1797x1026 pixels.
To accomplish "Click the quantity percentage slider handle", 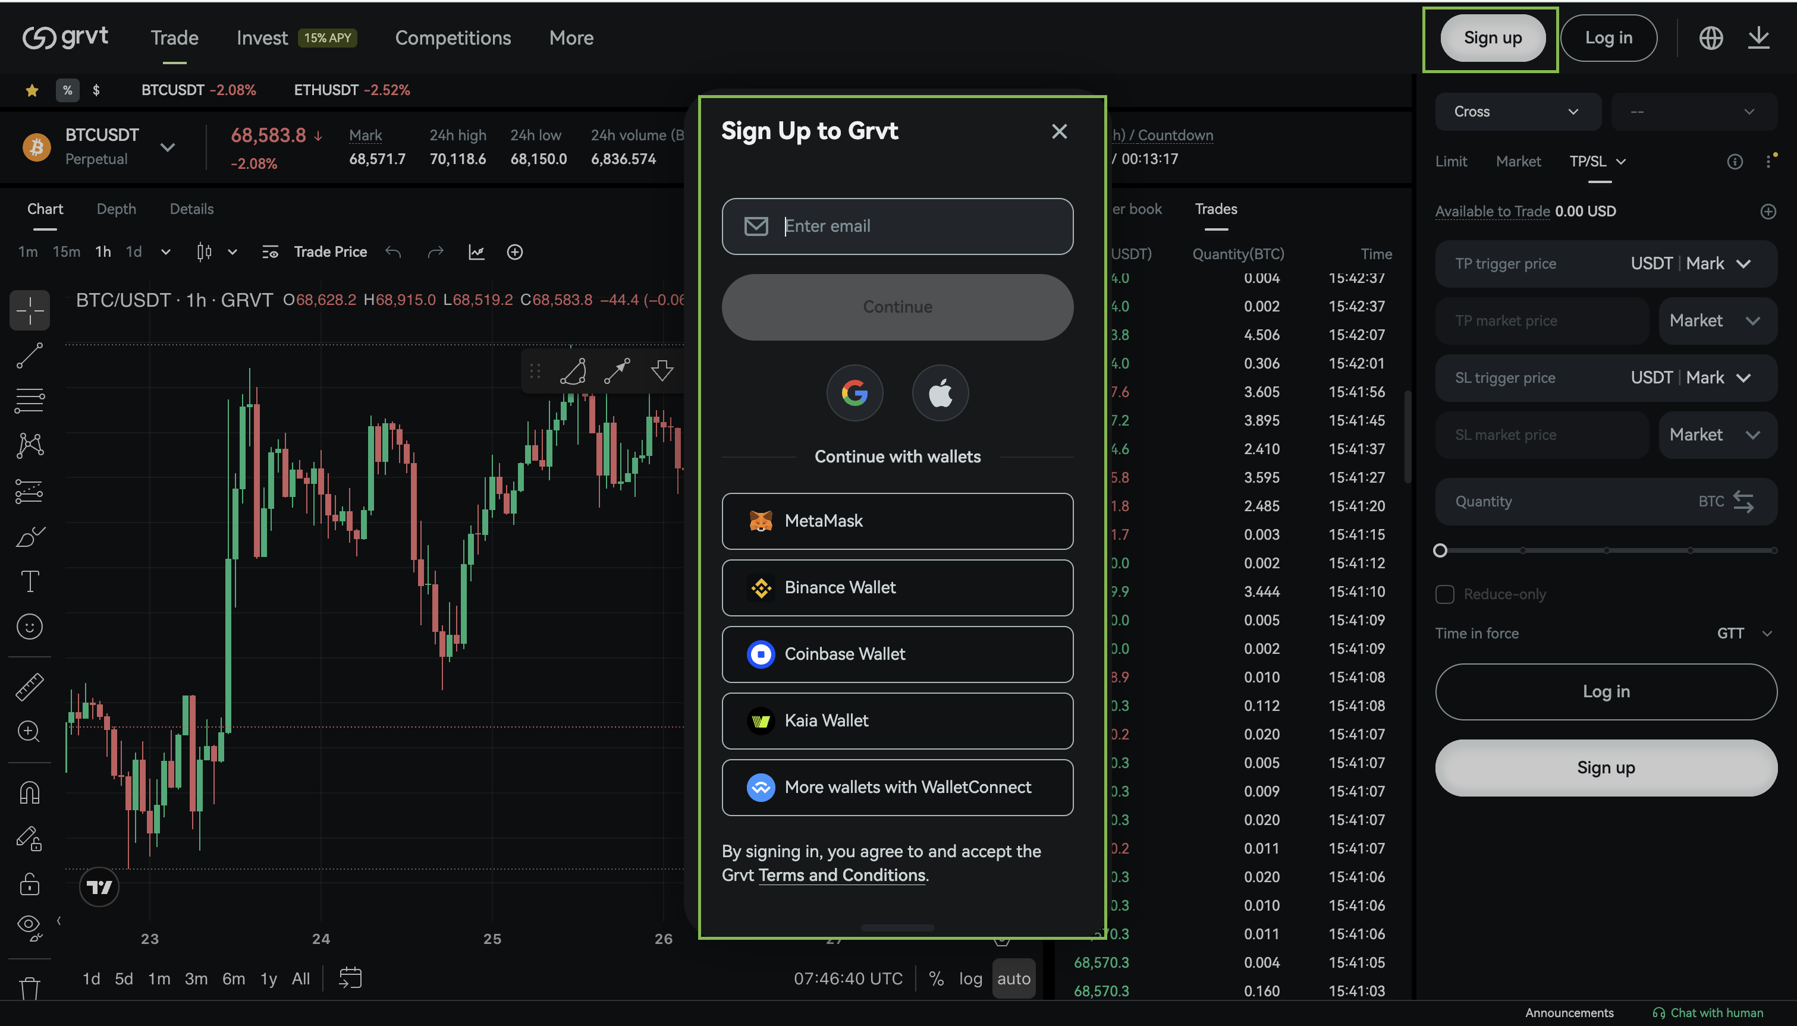I will pos(1440,550).
